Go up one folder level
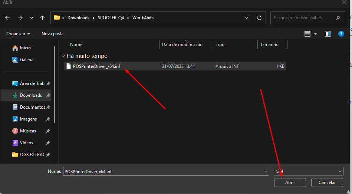 (x=42, y=18)
